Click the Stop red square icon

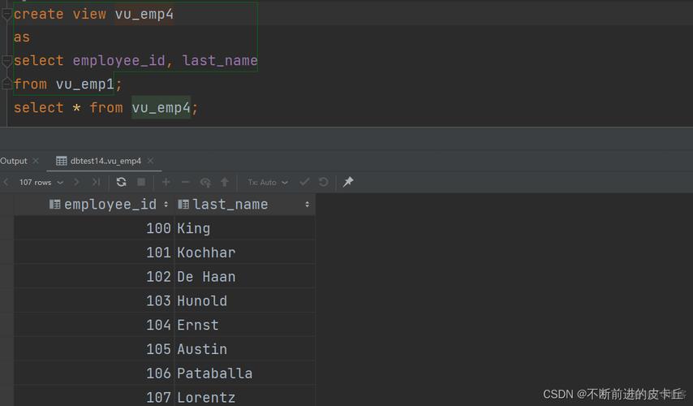(x=141, y=182)
